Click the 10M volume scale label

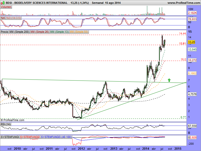click(x=191, y=9)
